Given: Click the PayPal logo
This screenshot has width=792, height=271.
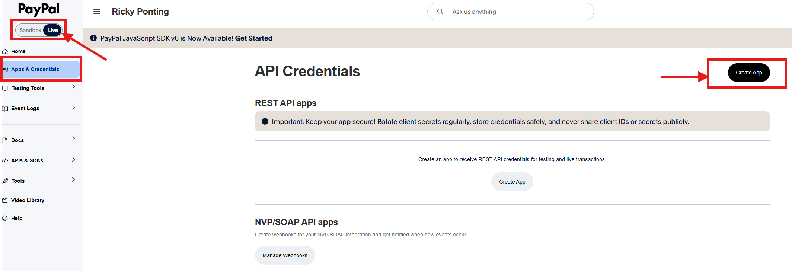Looking at the screenshot, I should click(x=39, y=9).
